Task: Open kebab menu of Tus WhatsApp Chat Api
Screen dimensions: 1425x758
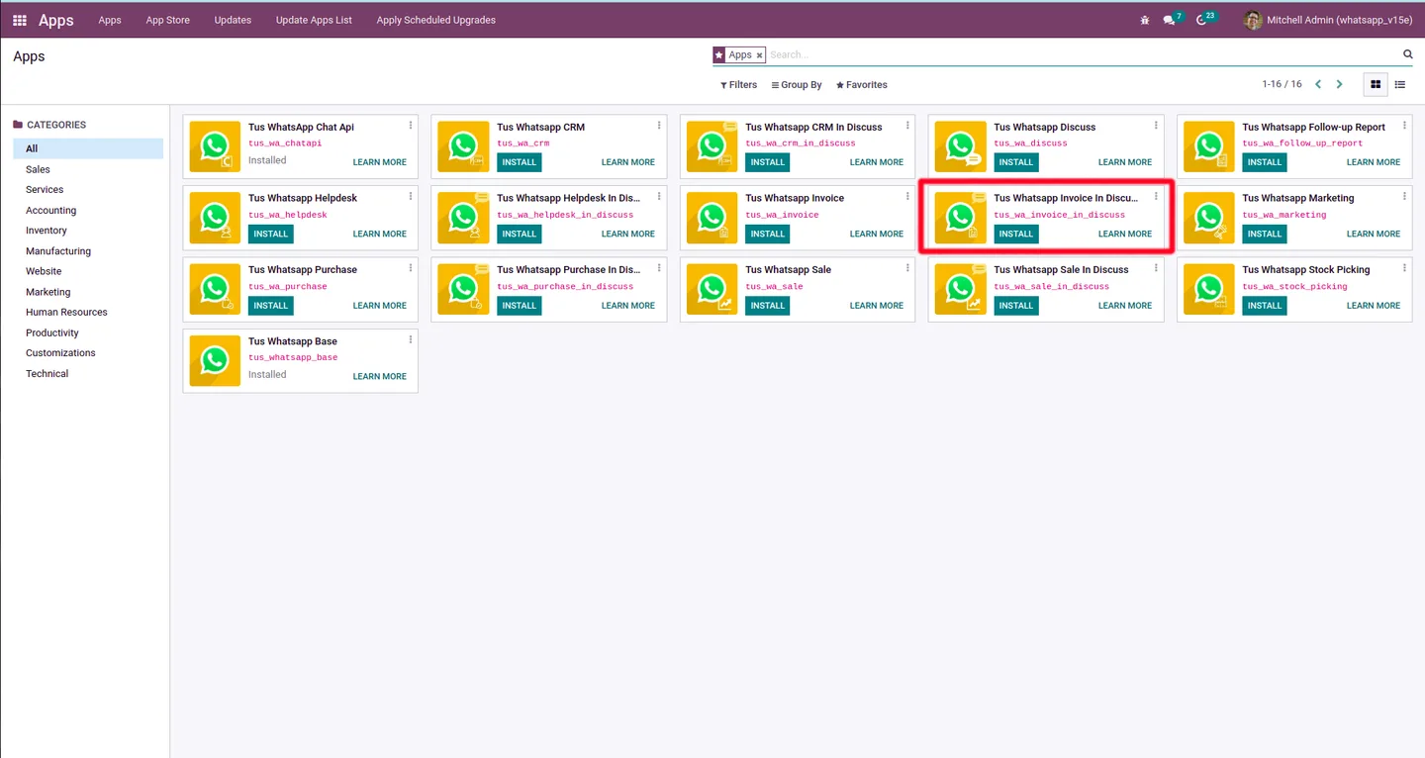Action: pos(411,126)
